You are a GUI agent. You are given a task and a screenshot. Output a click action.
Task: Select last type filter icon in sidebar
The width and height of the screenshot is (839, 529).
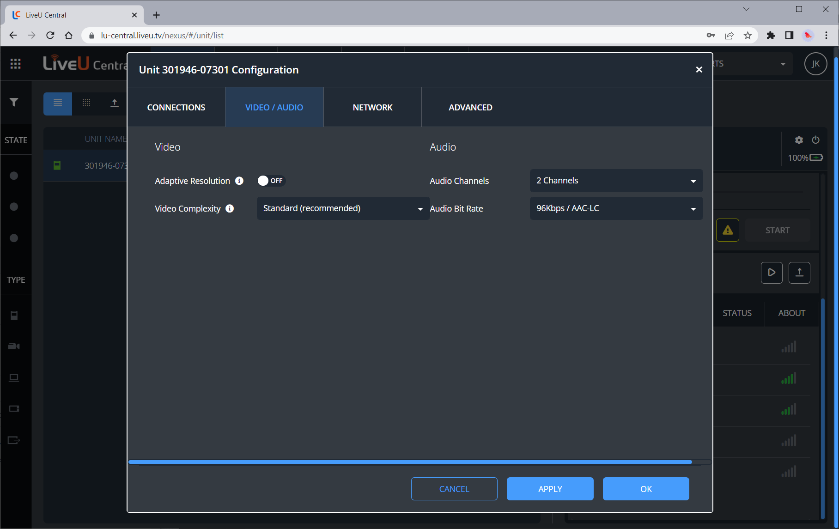(14, 440)
